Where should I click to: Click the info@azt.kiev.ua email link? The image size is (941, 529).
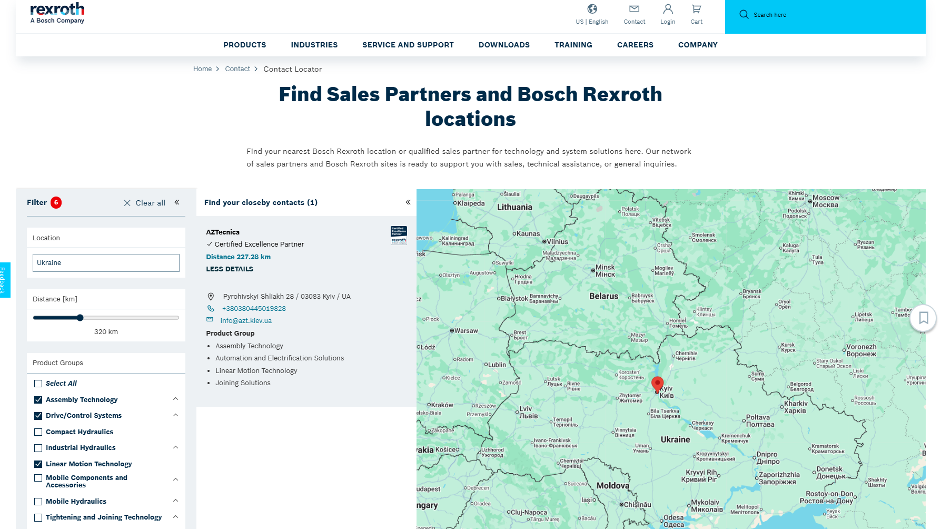246,321
